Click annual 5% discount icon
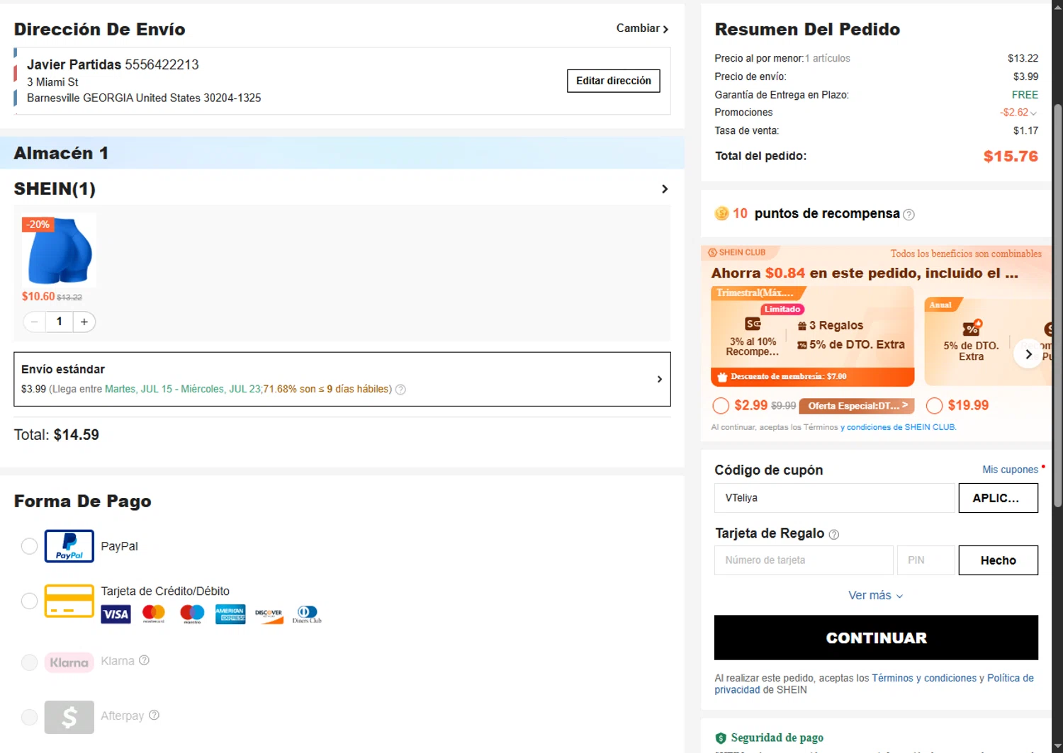1063x753 pixels. 972,327
